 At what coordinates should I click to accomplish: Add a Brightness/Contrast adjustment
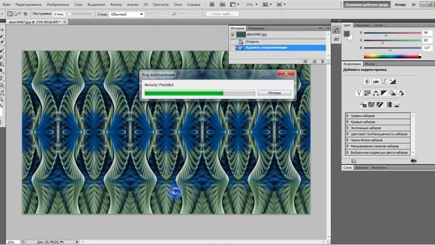(x=367, y=82)
